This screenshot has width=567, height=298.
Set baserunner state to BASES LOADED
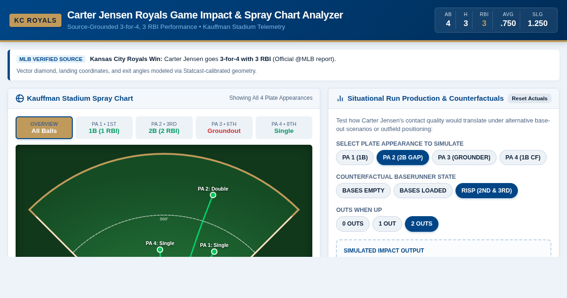coord(423,191)
